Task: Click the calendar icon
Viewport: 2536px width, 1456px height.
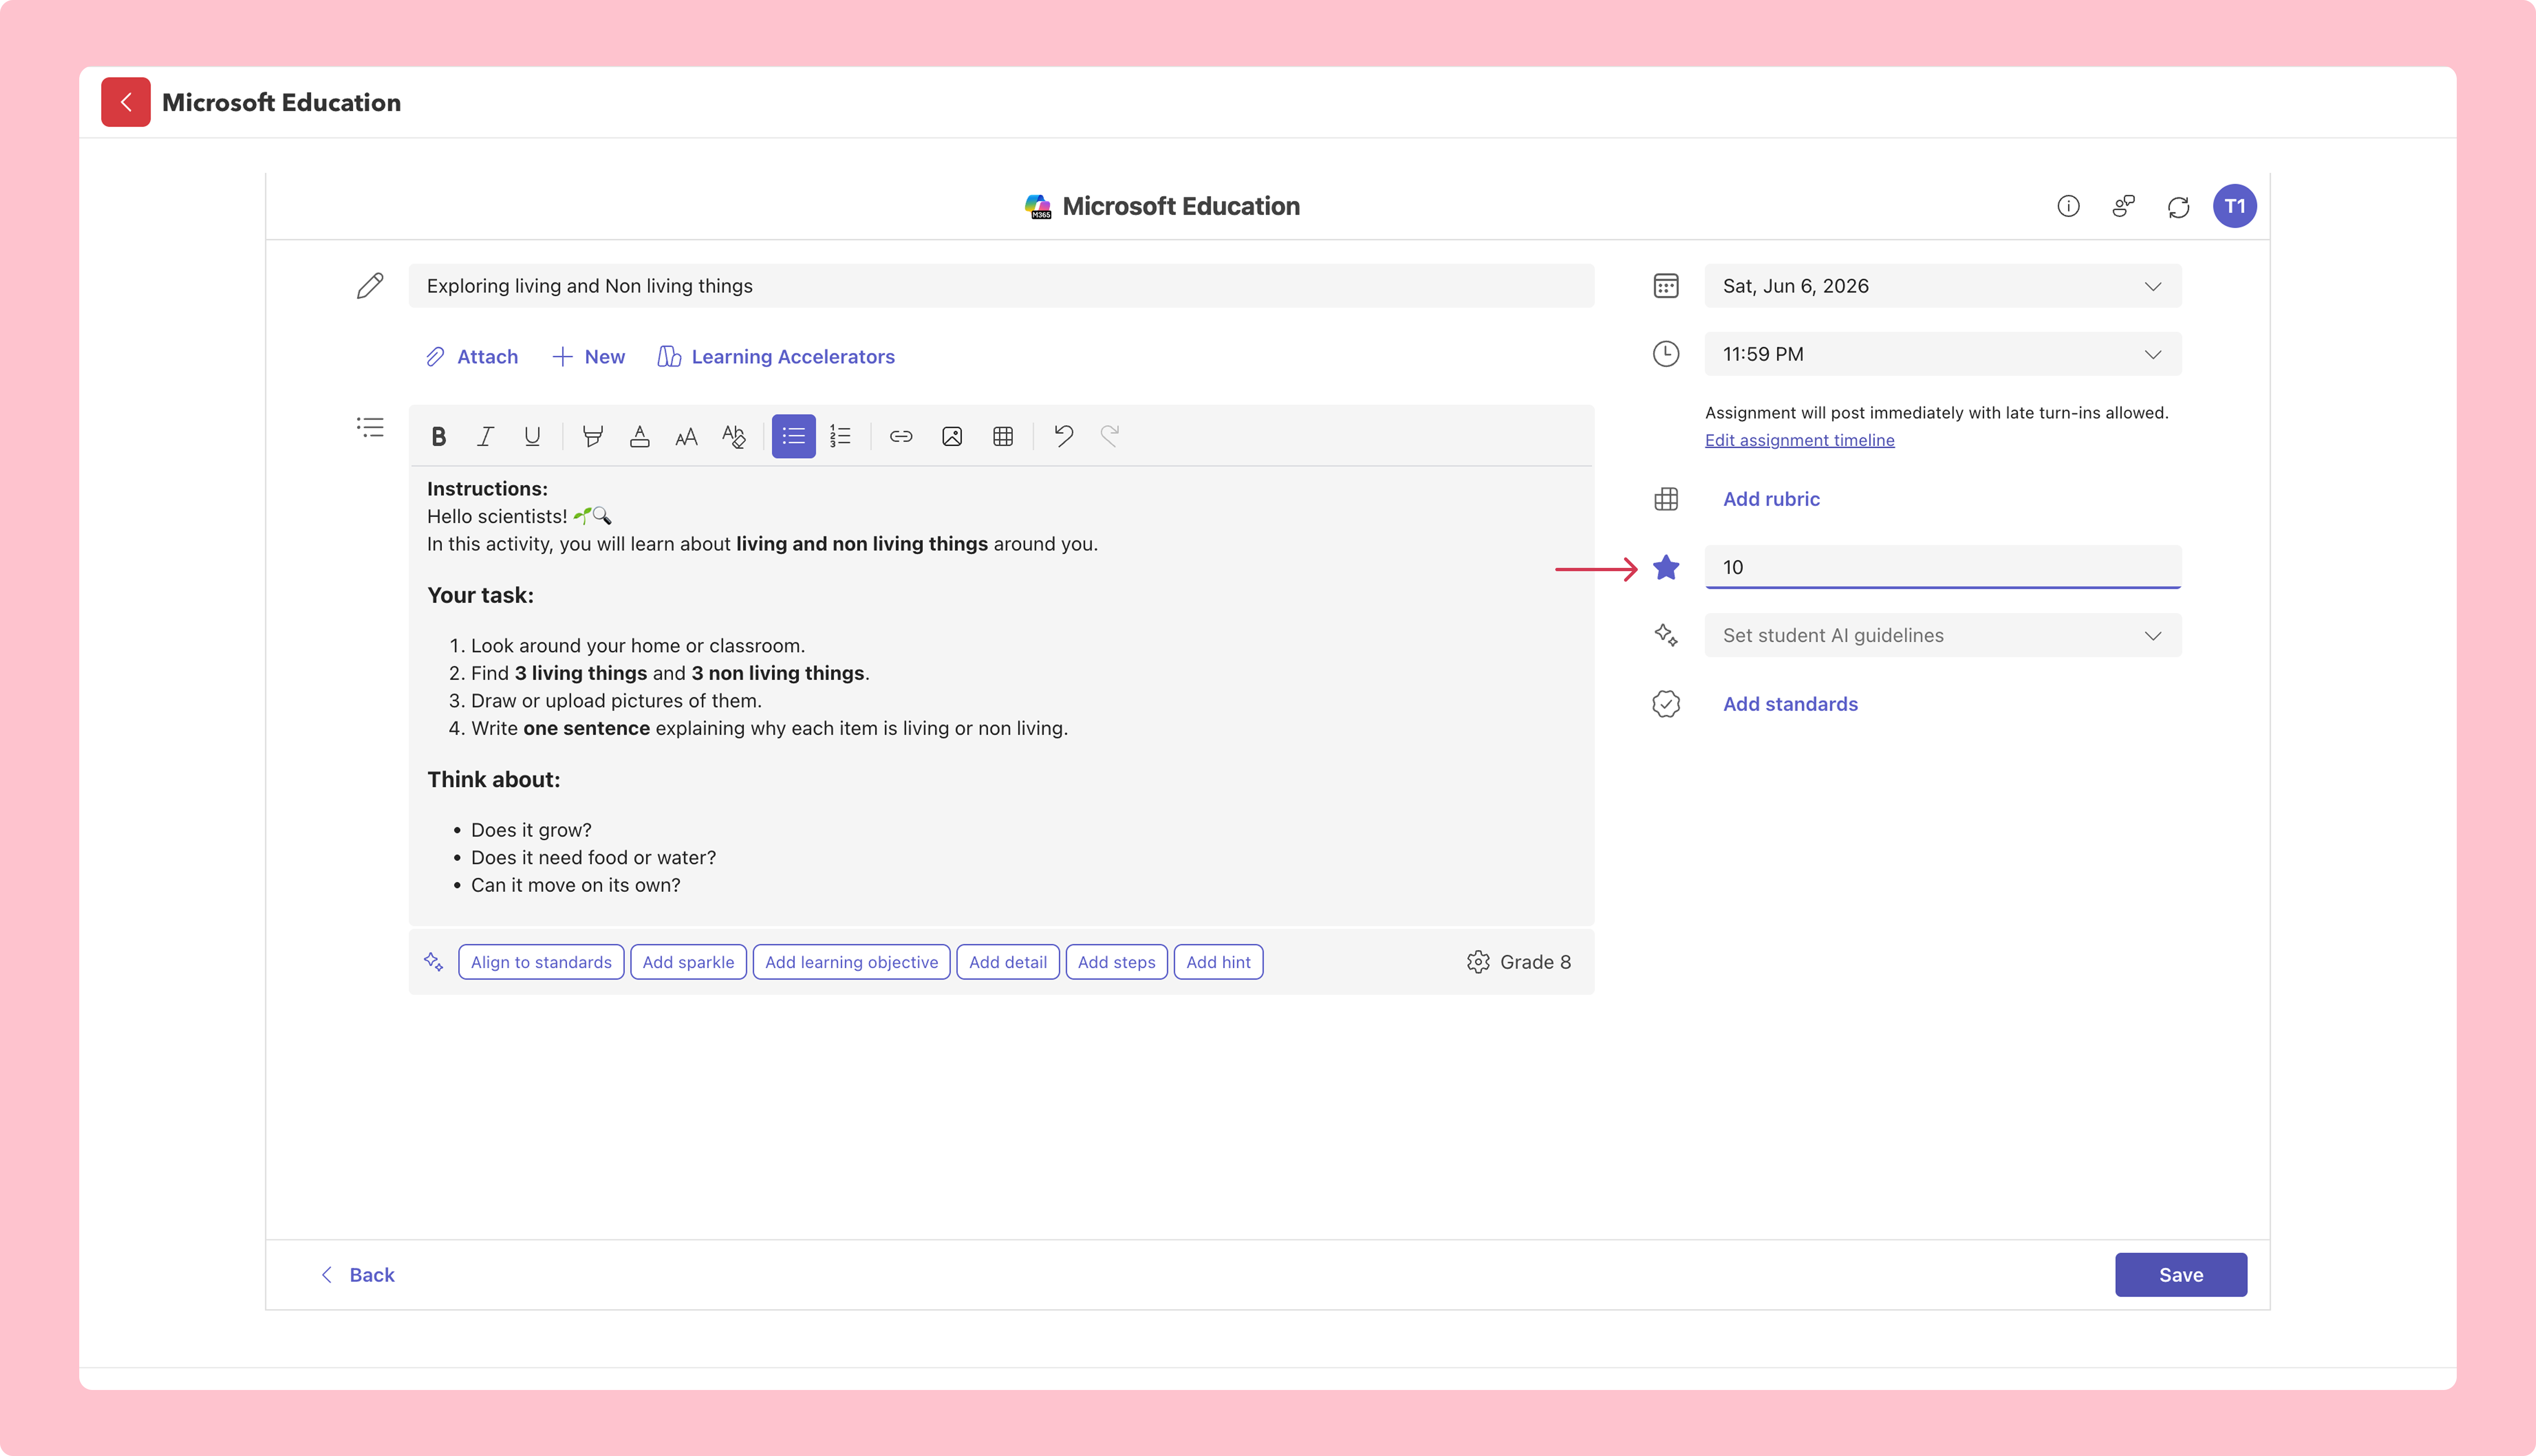Action: coord(1666,286)
